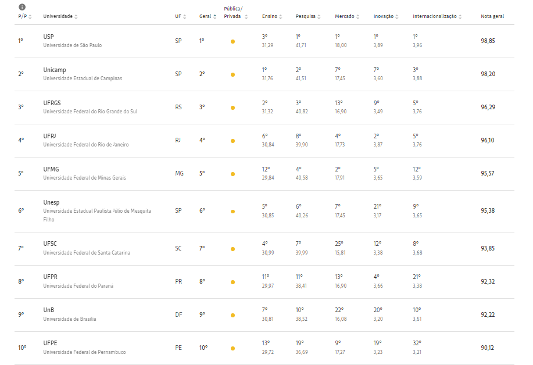This screenshot has height=365, width=533.
Task: Open the USP university entry
Action: 48,37
